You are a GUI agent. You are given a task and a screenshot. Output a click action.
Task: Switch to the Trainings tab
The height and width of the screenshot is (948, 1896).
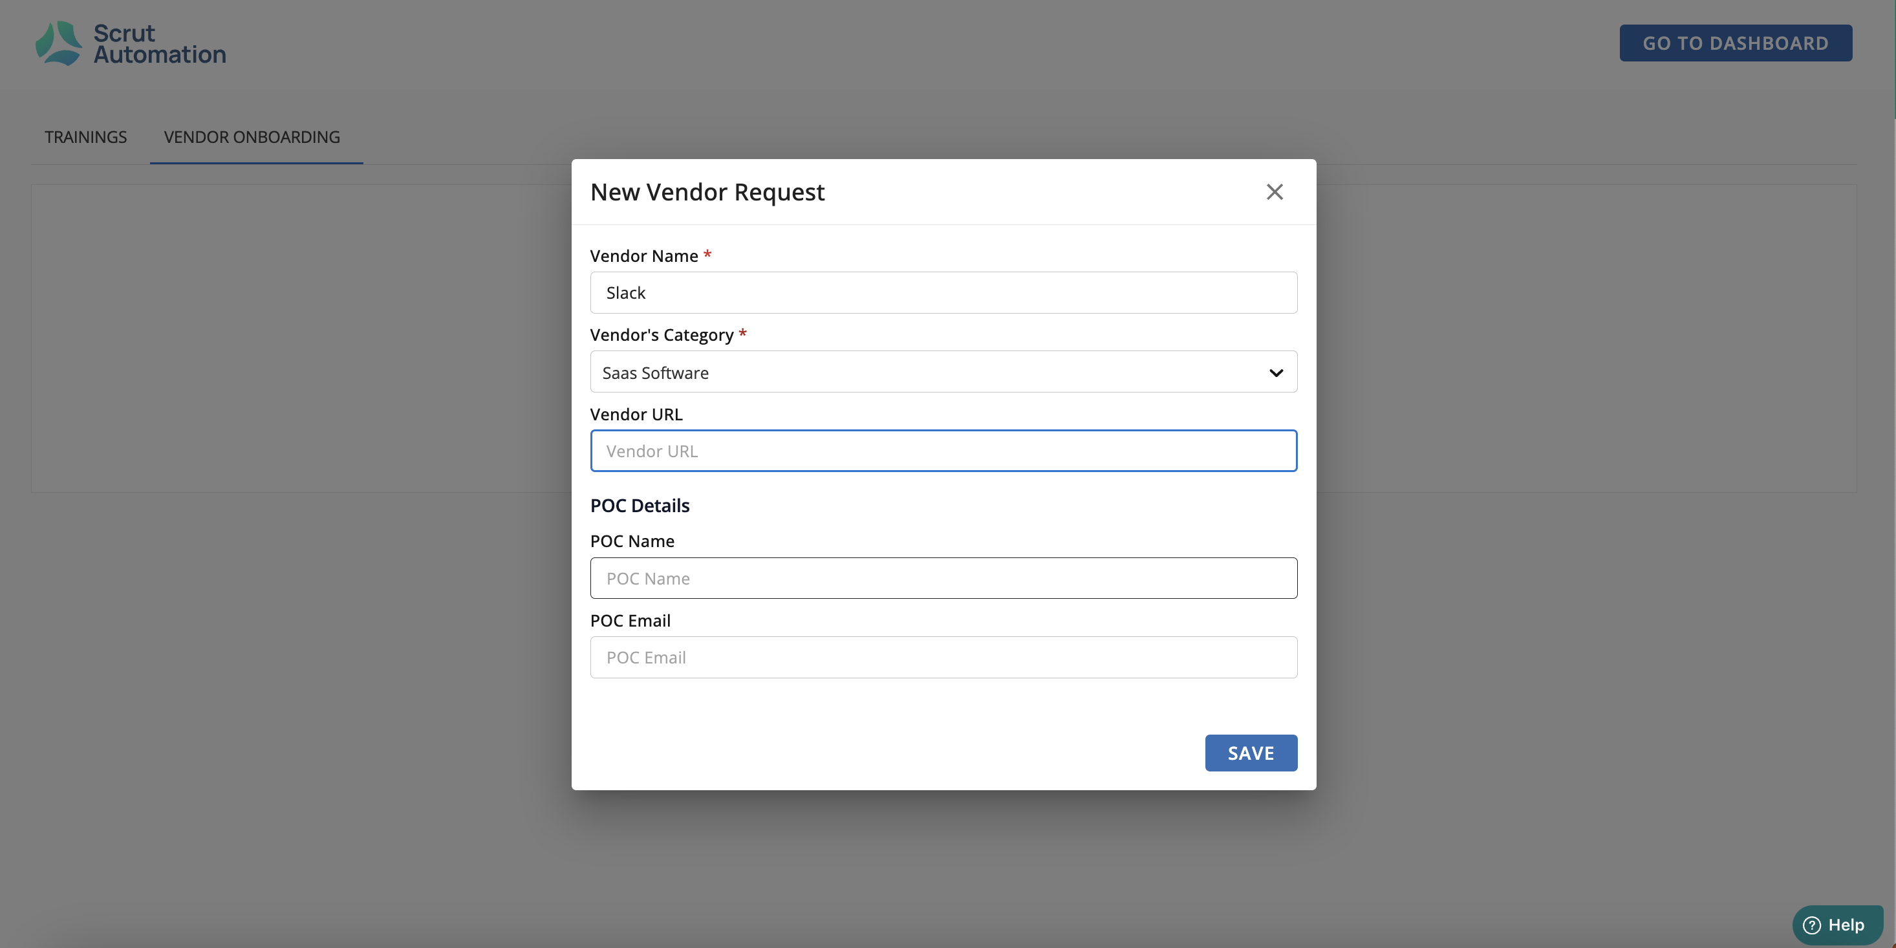click(85, 137)
